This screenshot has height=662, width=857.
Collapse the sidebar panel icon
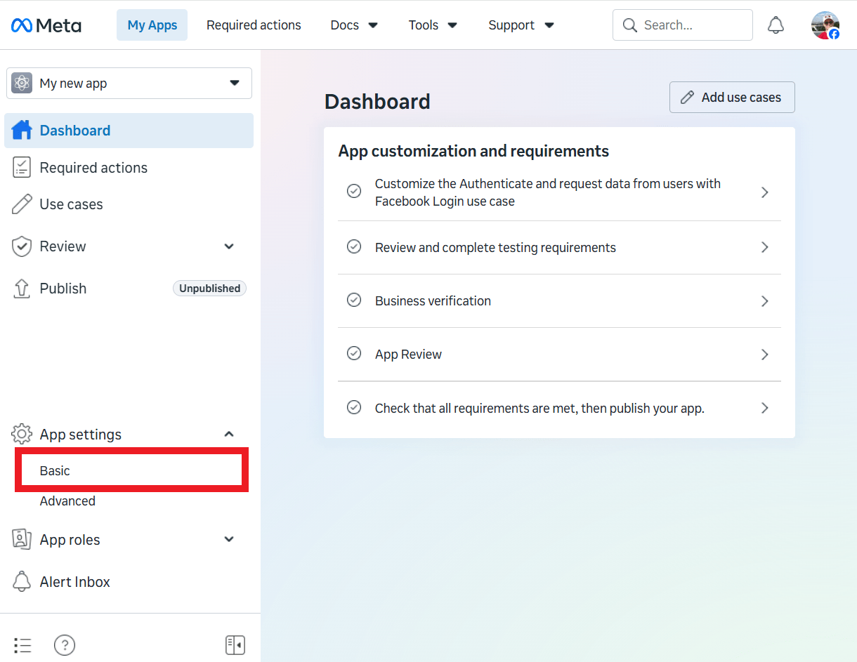235,645
